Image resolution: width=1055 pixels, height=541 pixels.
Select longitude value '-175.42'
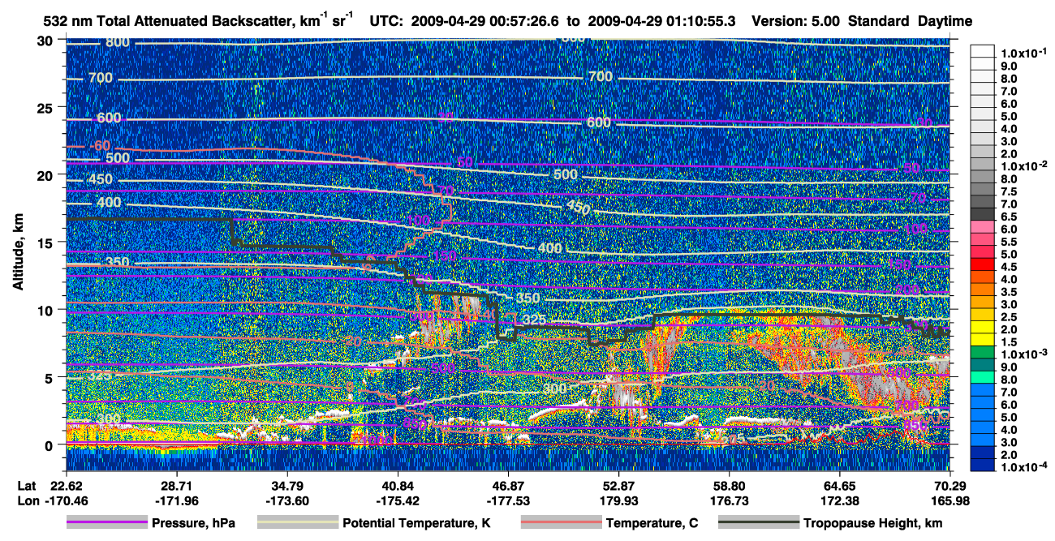[398, 500]
